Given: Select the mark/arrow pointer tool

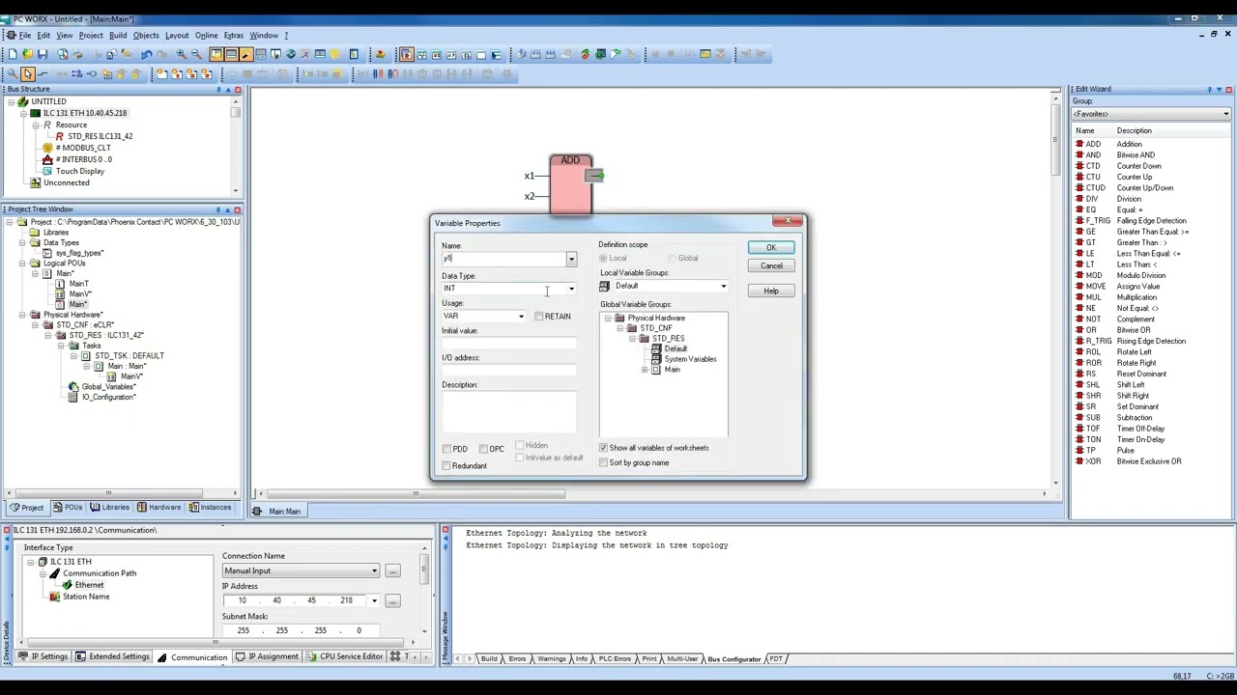Looking at the screenshot, I should (27, 73).
